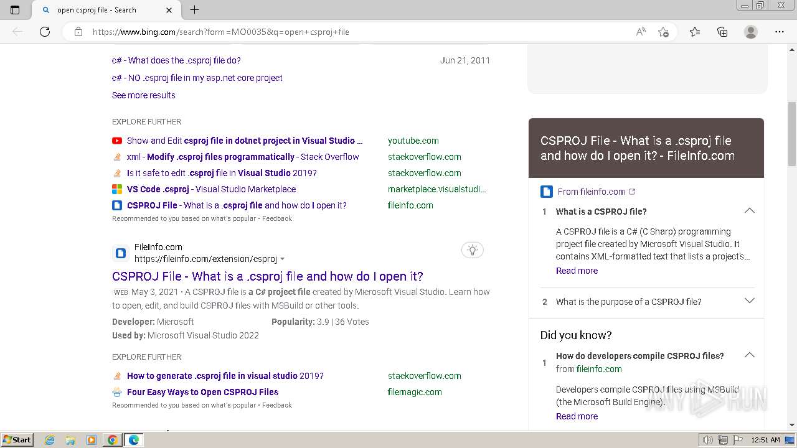Screen dimensions: 797x448
Task: Open 'From fileinfo.com' source link
Action: click(592, 192)
